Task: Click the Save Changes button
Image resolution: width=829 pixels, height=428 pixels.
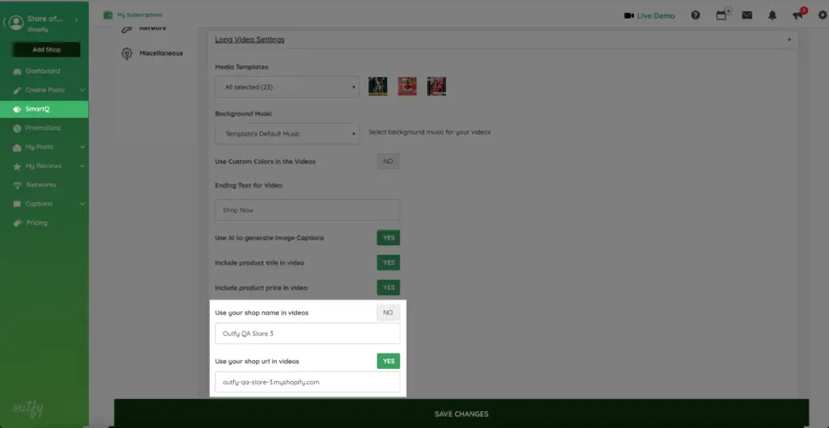Action: 461,413
